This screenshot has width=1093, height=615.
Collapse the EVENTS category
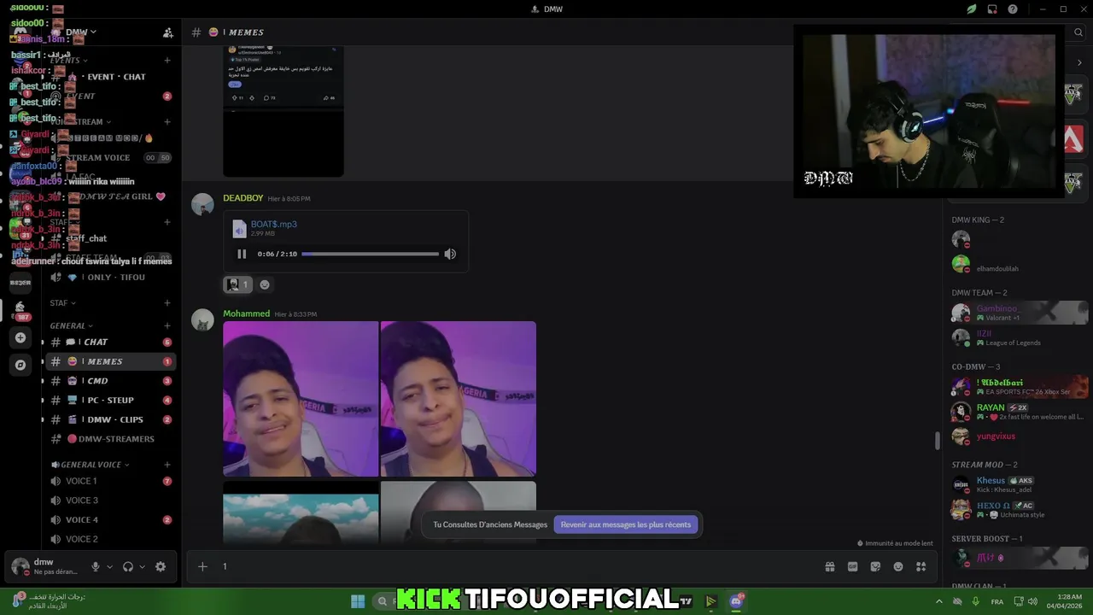coord(69,61)
